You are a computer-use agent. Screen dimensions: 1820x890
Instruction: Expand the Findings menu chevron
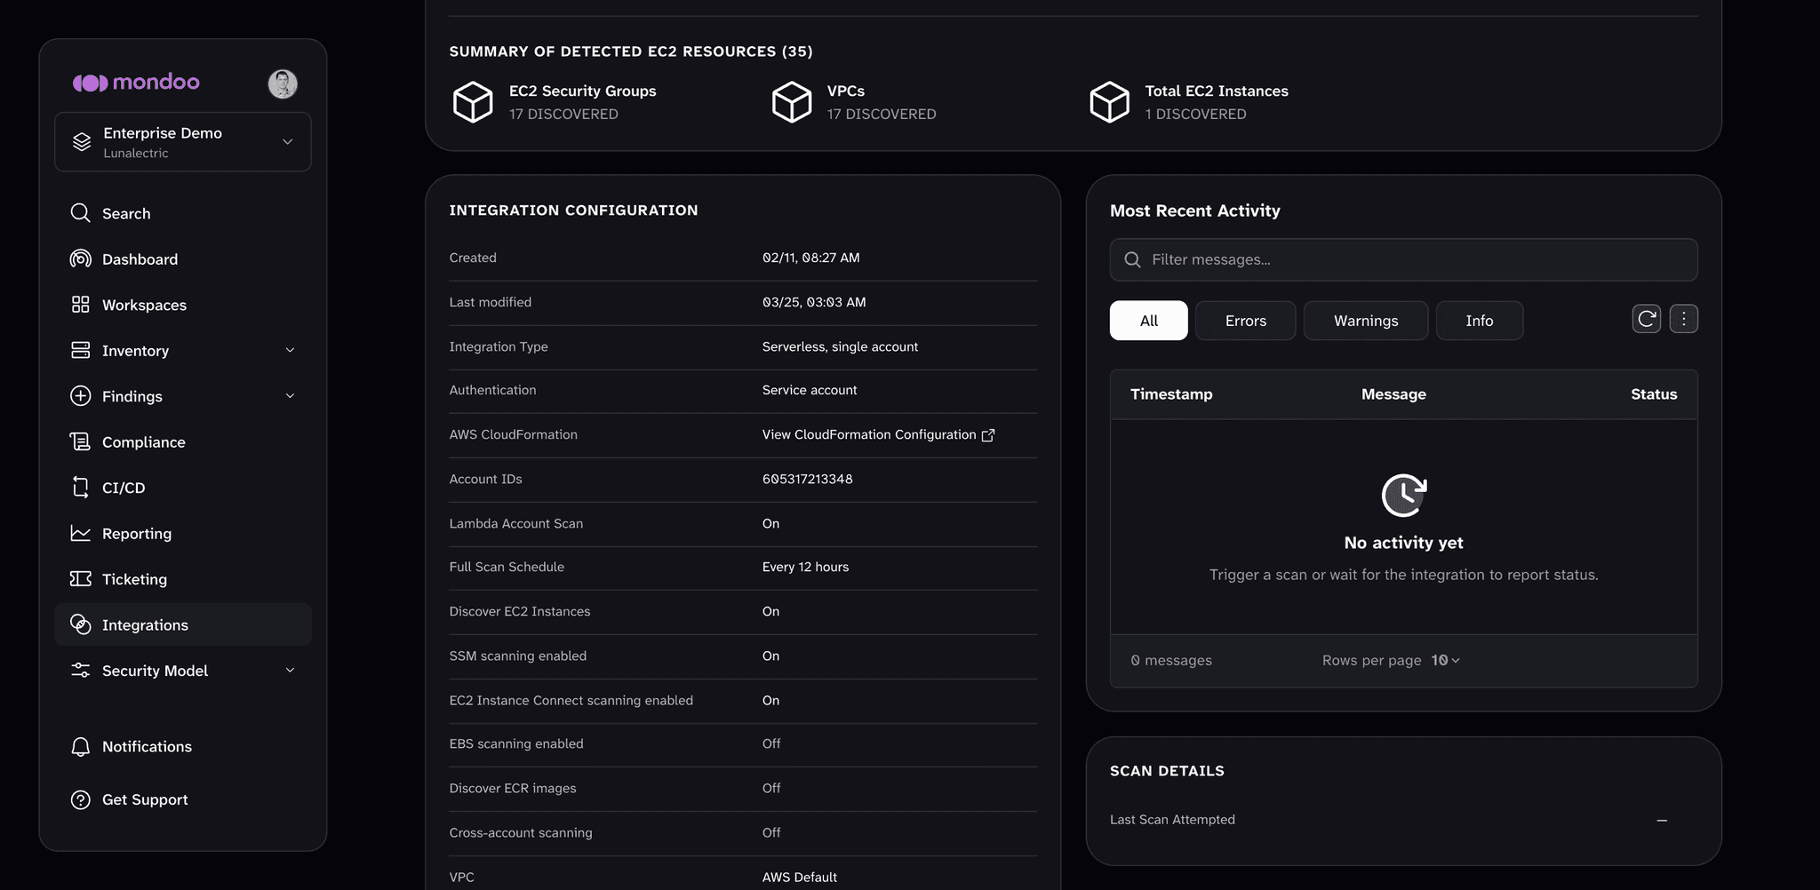[x=290, y=396]
